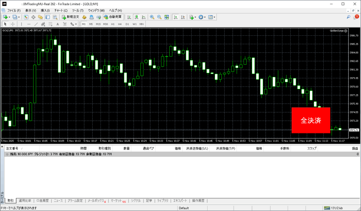Open the search magnifier at top right
This screenshot has width=361, height=211.
tap(348, 17)
